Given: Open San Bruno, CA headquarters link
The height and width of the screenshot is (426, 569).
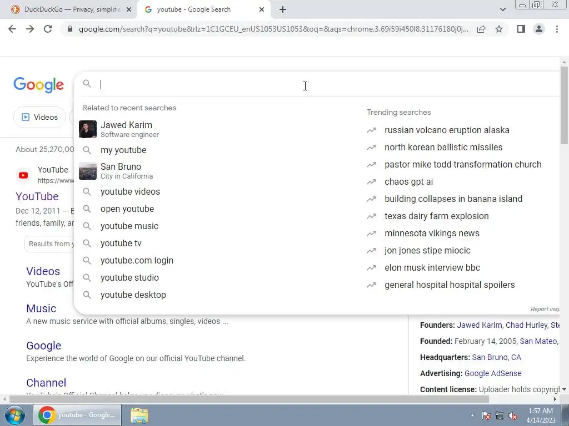Looking at the screenshot, I should pos(496,358).
